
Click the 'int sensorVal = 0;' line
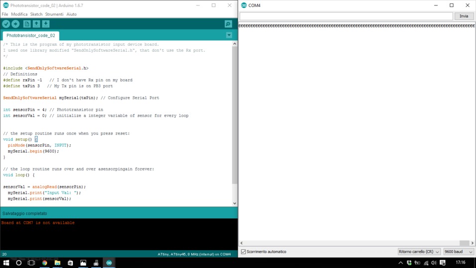(96, 116)
